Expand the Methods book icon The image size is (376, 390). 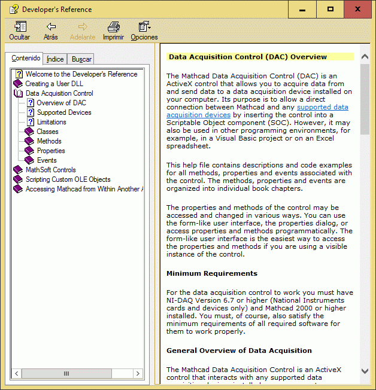(29, 141)
